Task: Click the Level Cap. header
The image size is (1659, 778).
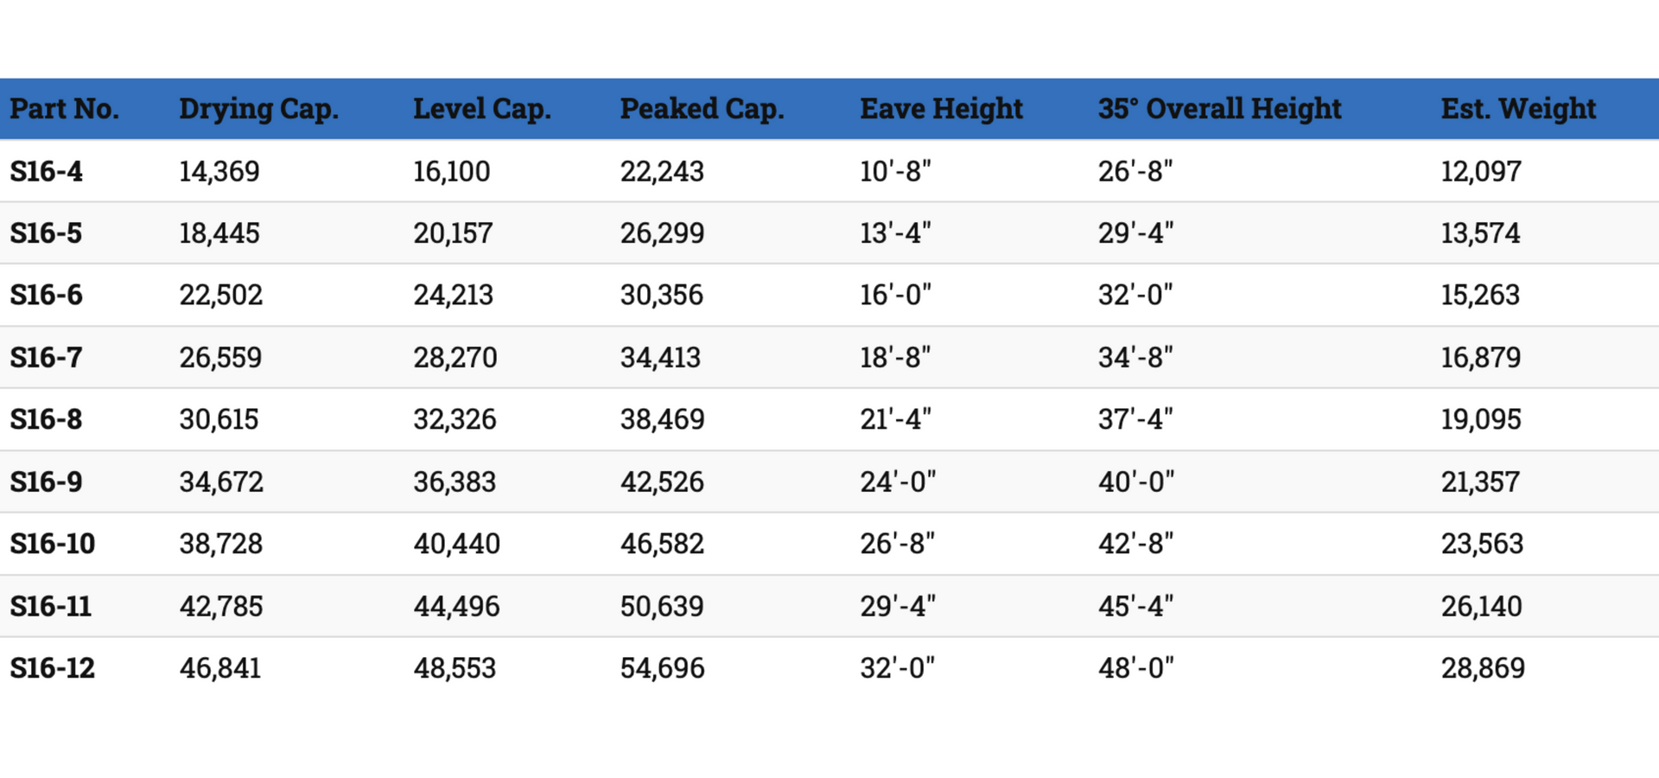Action: pyautogui.click(x=482, y=109)
